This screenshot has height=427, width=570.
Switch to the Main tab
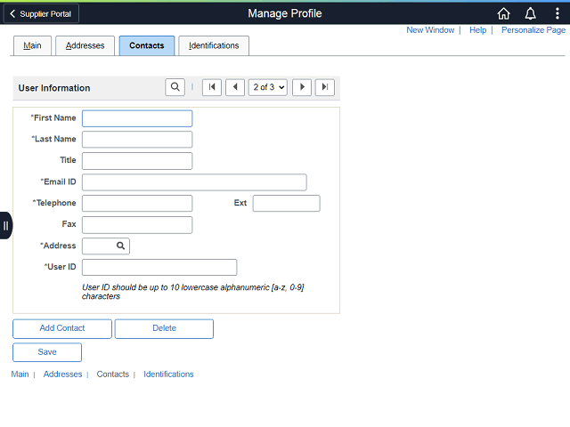[32, 45]
